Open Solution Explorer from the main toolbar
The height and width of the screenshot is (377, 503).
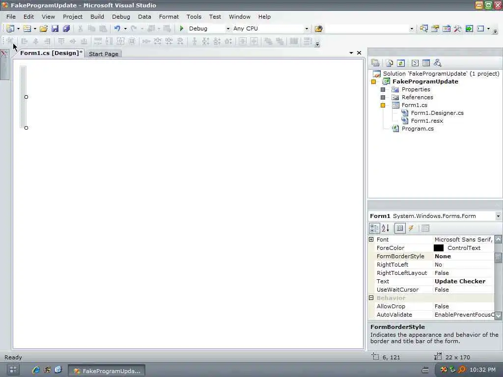pyautogui.click(x=424, y=28)
